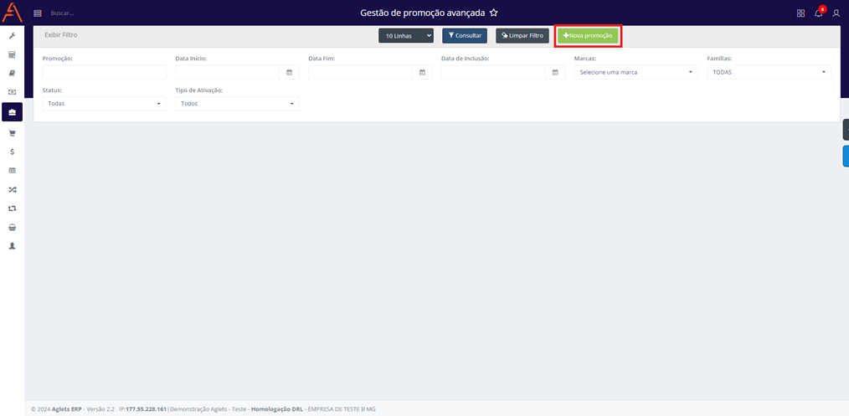Select the shopping cart sidebar icon
The image size is (849, 416).
coord(12,133)
